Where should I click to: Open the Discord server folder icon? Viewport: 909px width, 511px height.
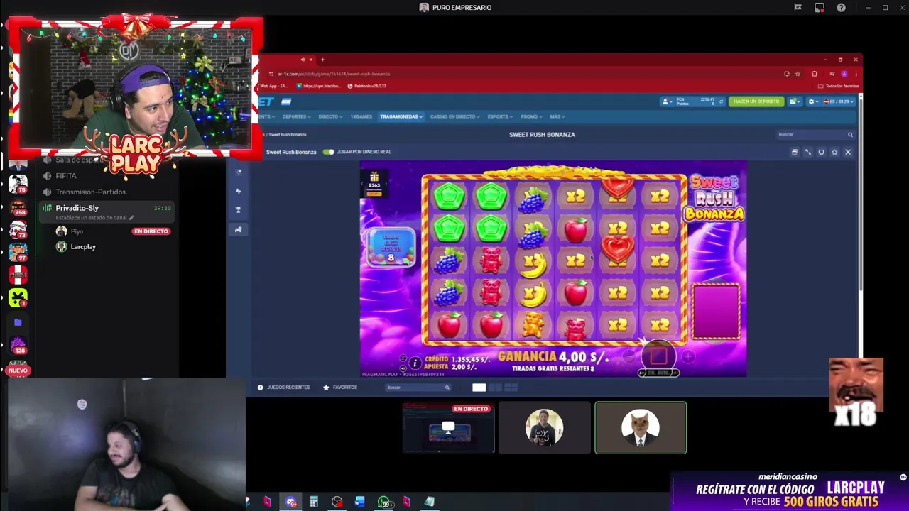(x=18, y=322)
